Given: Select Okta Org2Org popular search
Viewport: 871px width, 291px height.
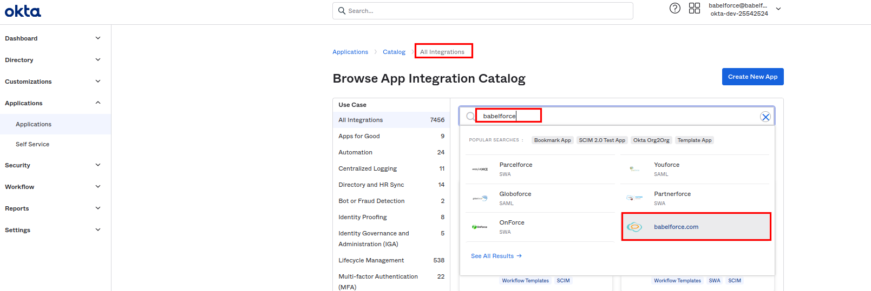Looking at the screenshot, I should click(x=651, y=140).
